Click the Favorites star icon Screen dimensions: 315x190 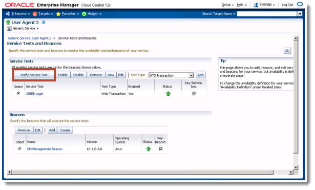pos(58,14)
